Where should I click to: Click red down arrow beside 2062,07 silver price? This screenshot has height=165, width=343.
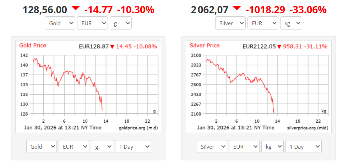237,8
